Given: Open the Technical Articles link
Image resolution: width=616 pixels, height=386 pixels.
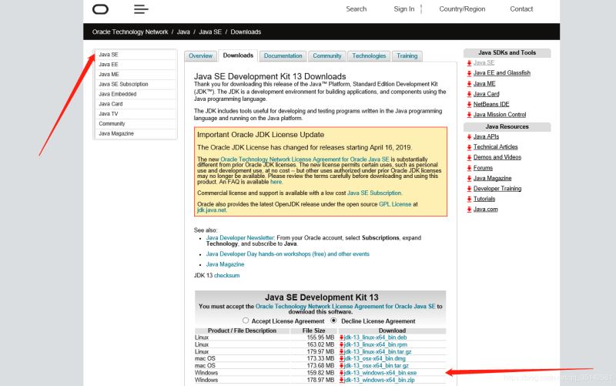Looking at the screenshot, I should pos(495,147).
